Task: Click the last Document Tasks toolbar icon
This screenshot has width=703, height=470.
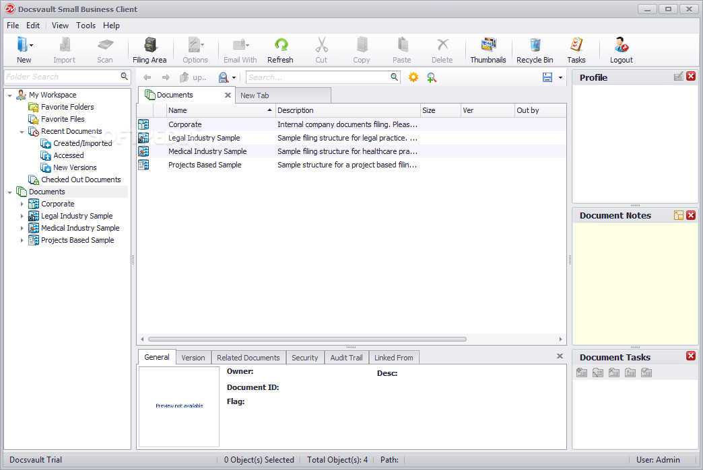Action: 646,373
